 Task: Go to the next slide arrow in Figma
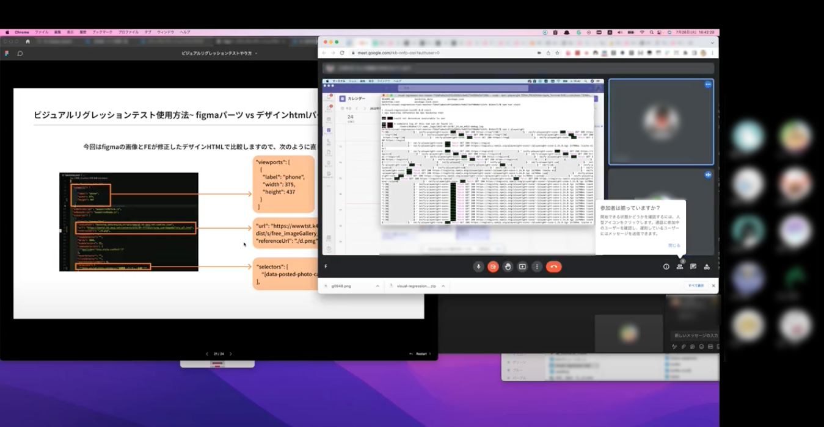pos(230,354)
